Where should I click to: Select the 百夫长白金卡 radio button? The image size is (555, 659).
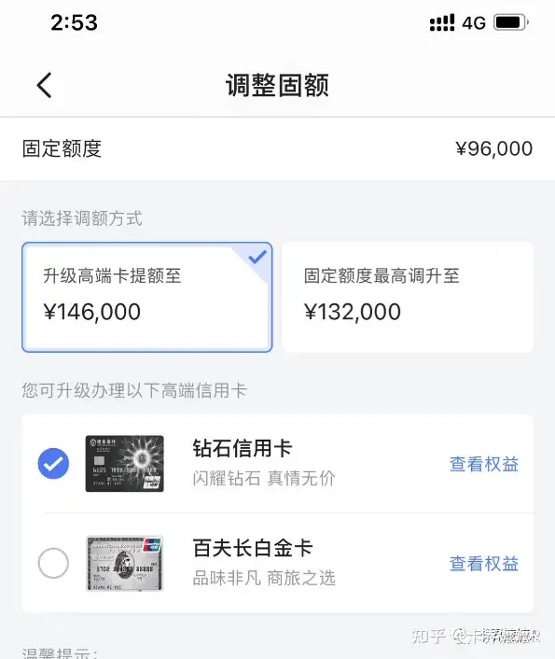pos(53,563)
